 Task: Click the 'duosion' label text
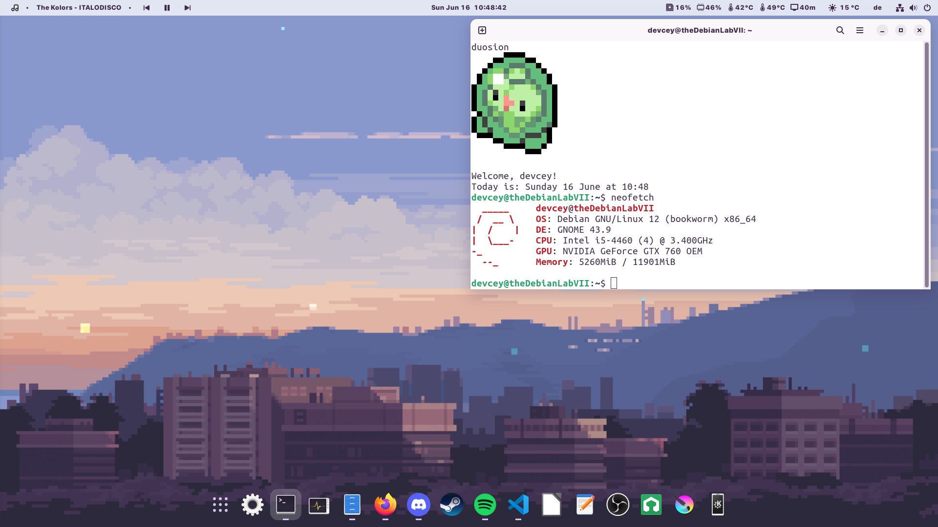click(x=490, y=47)
